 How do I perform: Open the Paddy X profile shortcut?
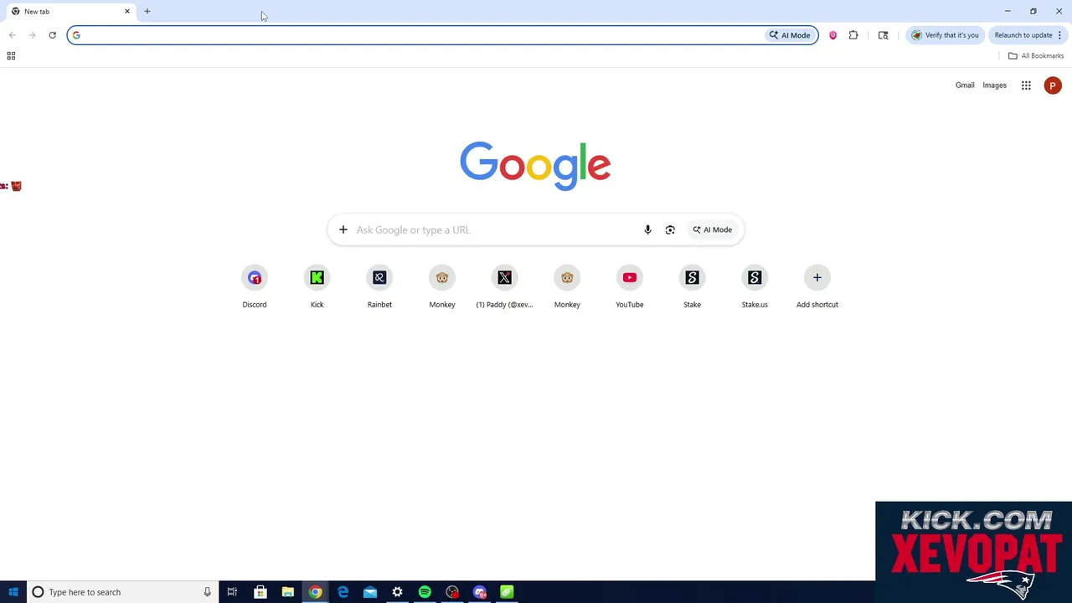coord(504,286)
